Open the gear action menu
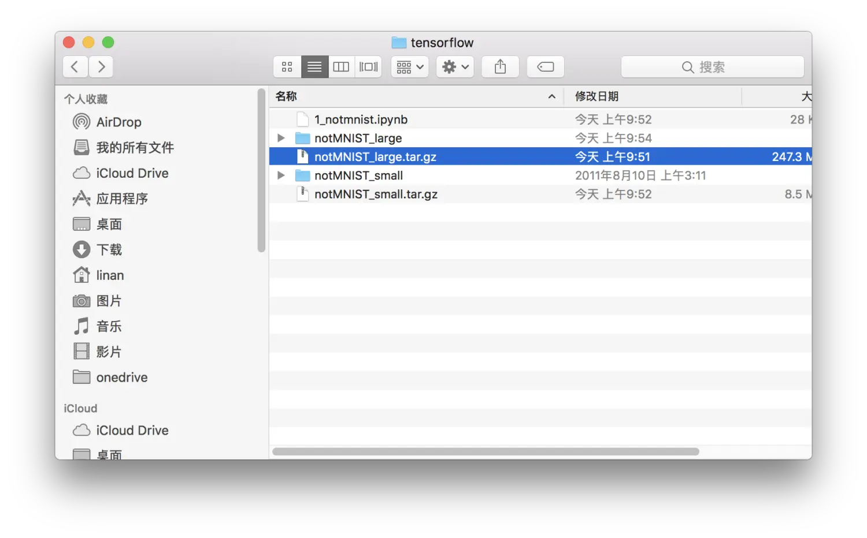The width and height of the screenshot is (867, 538). [x=455, y=67]
